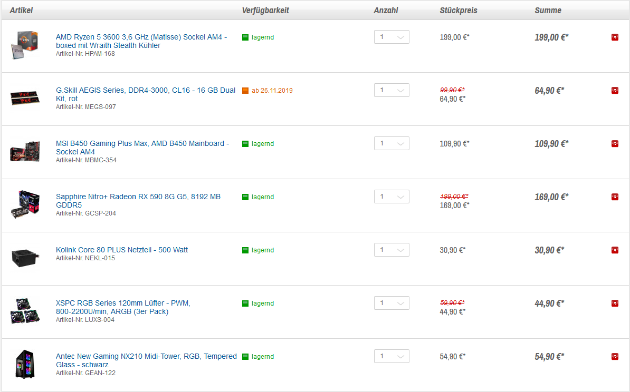Screen dimensions: 630x392
Task: Click green stock icon for Sapphire RX 590
Action: pyautogui.click(x=245, y=197)
